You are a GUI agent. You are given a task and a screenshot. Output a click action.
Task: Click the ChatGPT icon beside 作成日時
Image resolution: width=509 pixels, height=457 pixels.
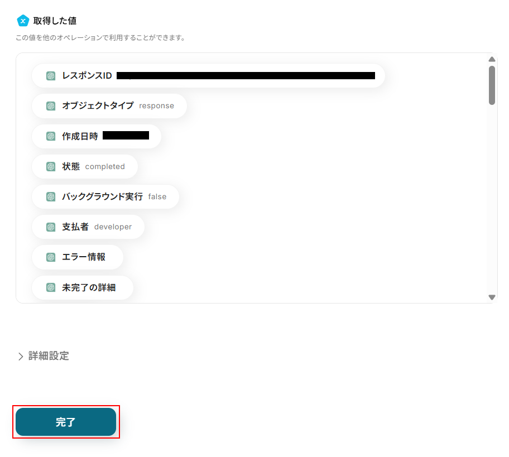51,136
